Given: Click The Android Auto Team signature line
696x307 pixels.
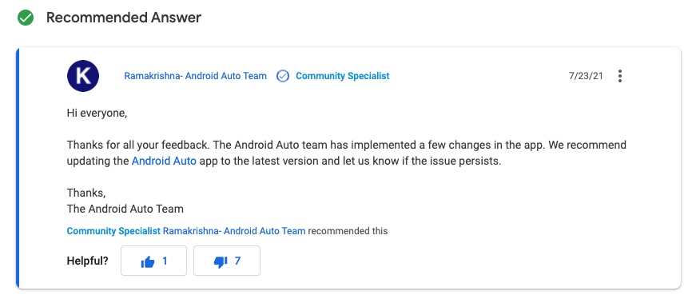Looking at the screenshot, I should (125, 209).
